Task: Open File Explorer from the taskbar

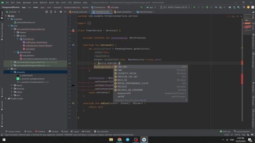Action: [x=111, y=139]
